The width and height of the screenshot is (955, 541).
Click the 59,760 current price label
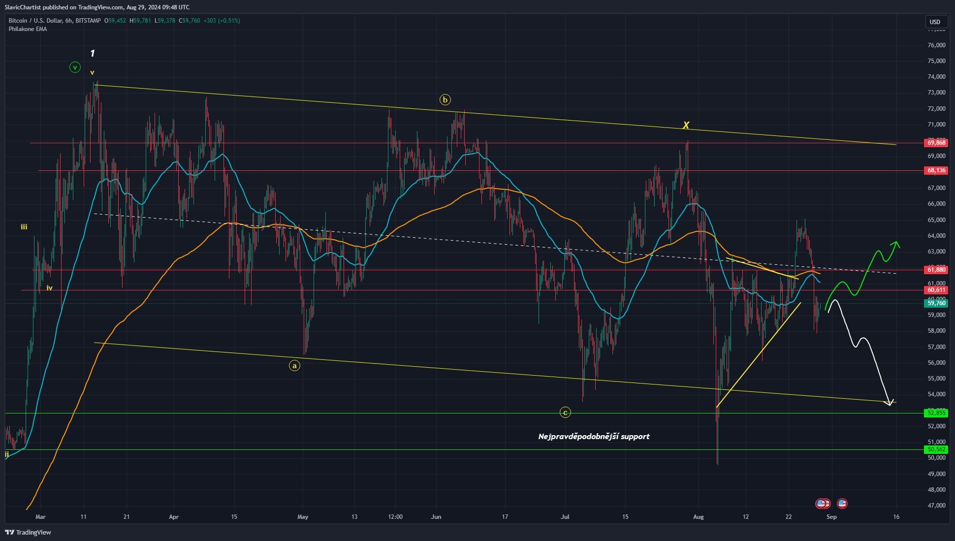click(x=936, y=304)
